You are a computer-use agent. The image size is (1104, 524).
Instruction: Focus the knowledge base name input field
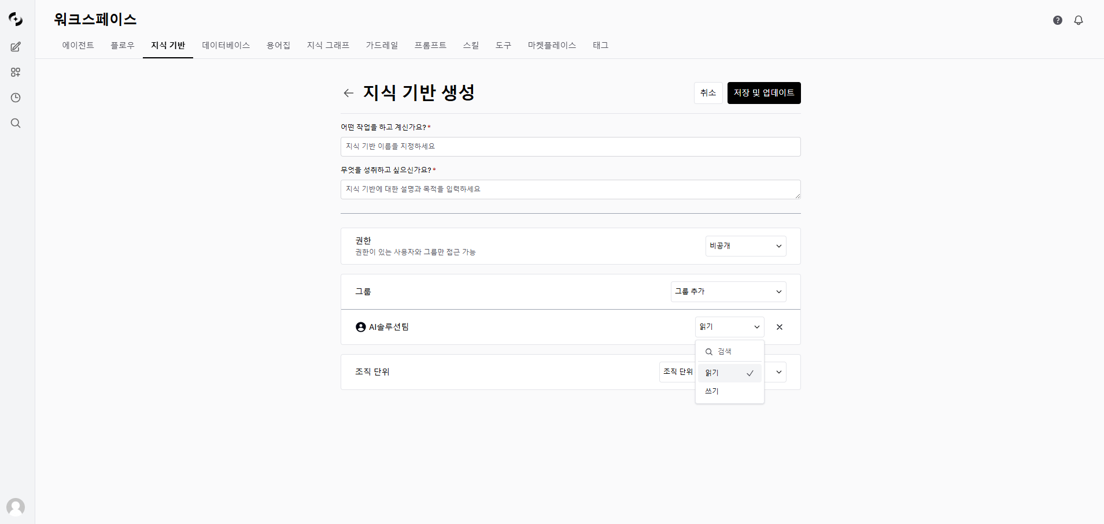pyautogui.click(x=570, y=147)
